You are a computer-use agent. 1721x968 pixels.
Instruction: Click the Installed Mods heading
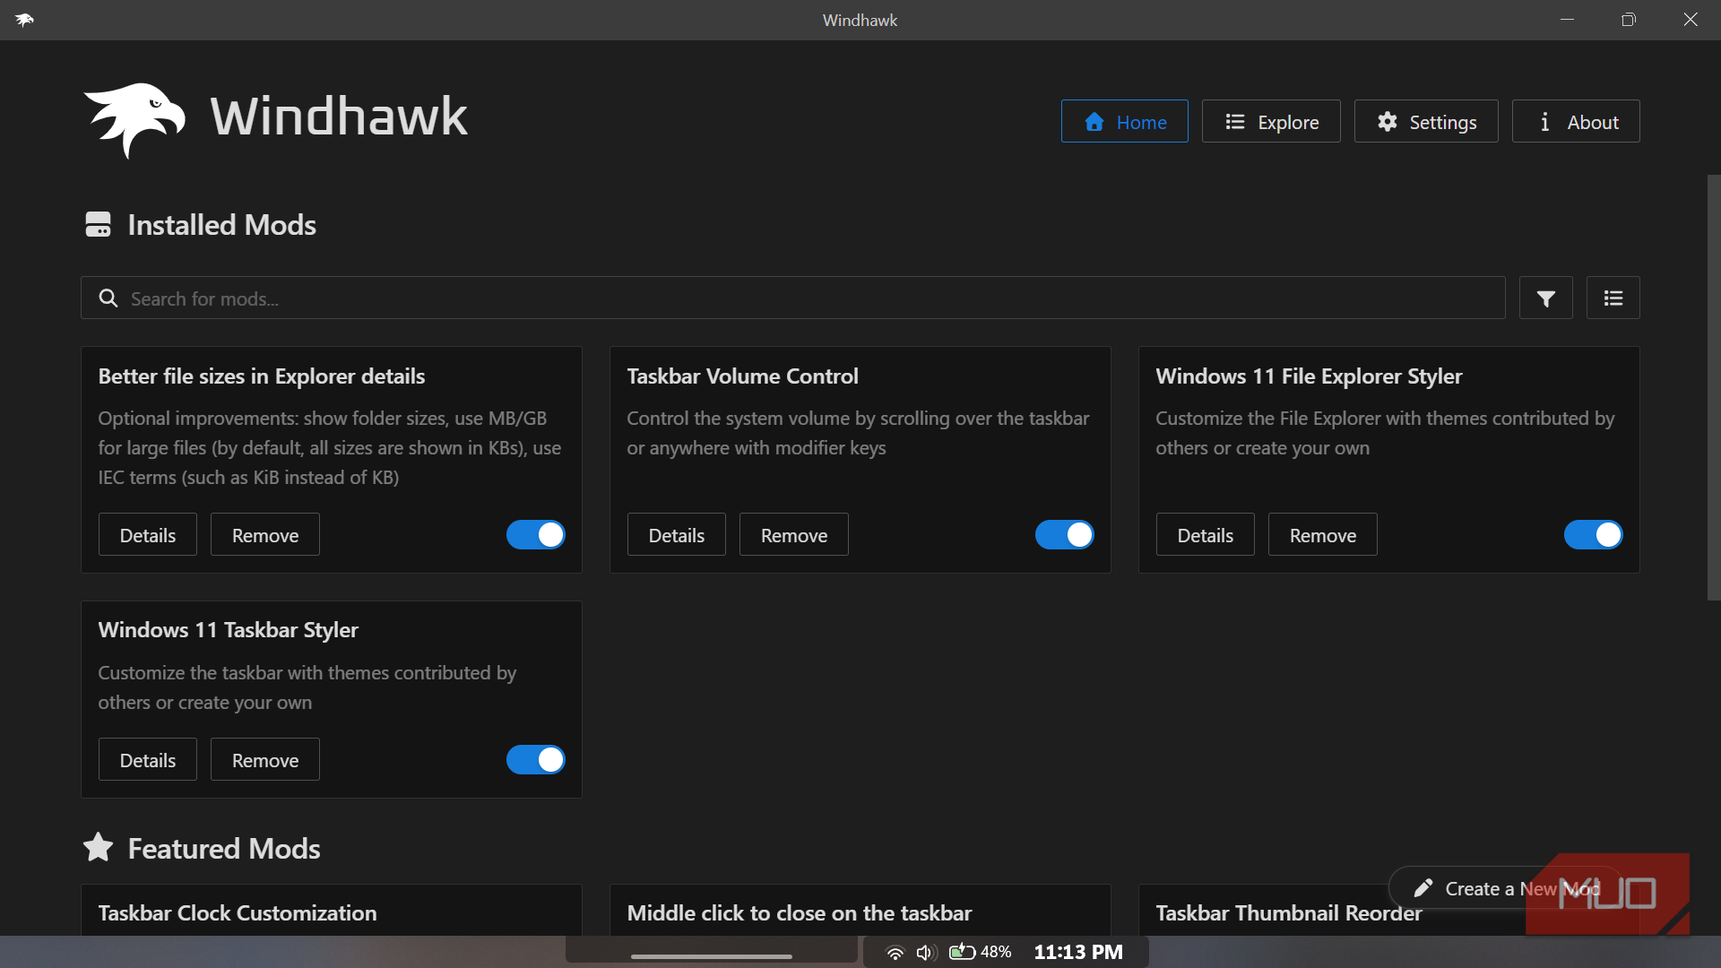[x=221, y=225]
